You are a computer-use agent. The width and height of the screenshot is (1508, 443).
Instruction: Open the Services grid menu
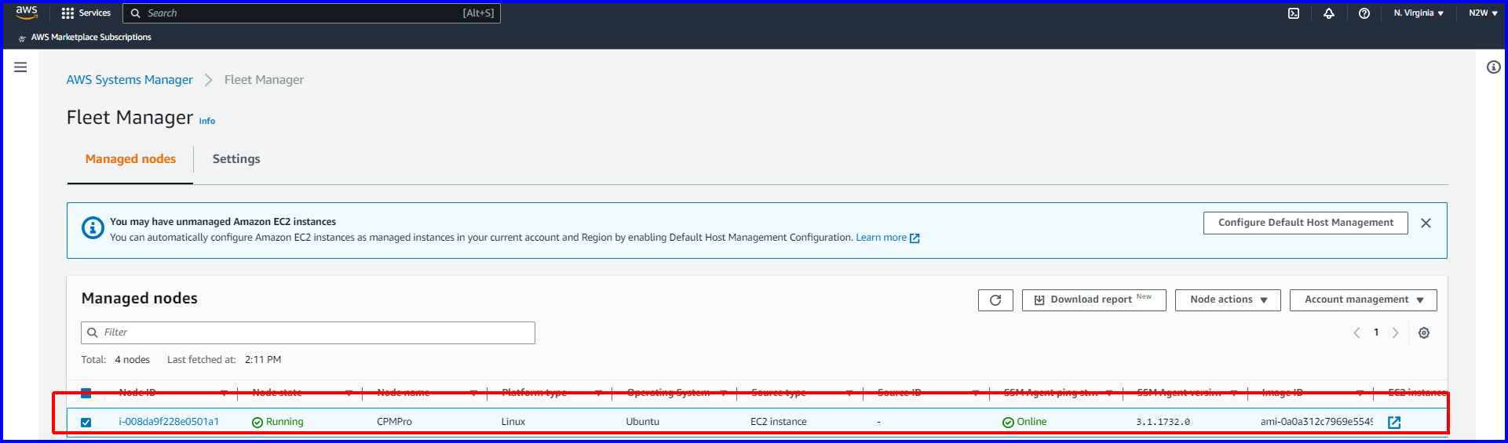tap(68, 13)
